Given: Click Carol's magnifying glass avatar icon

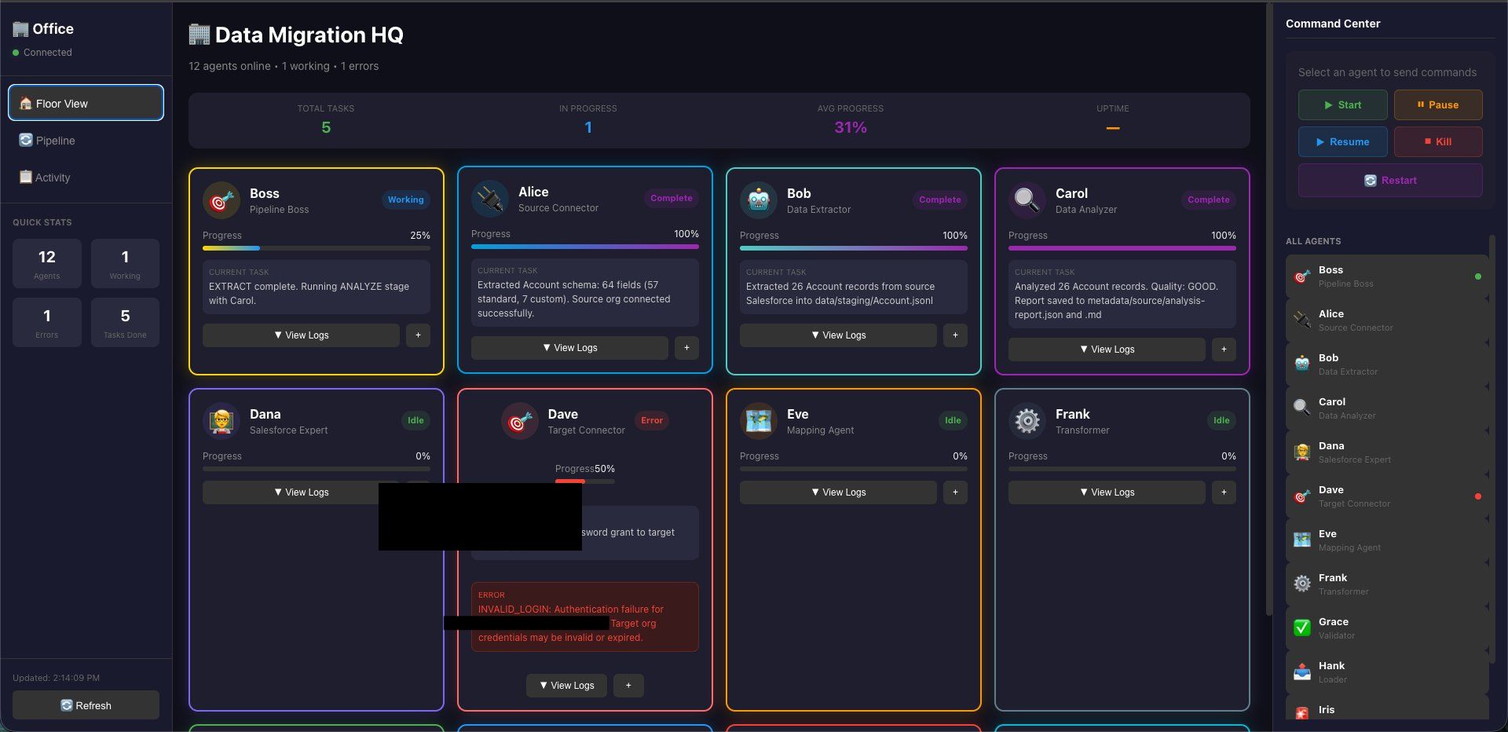Looking at the screenshot, I should pos(1027,201).
